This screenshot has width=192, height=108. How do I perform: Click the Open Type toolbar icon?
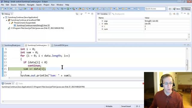coord(80,9)
